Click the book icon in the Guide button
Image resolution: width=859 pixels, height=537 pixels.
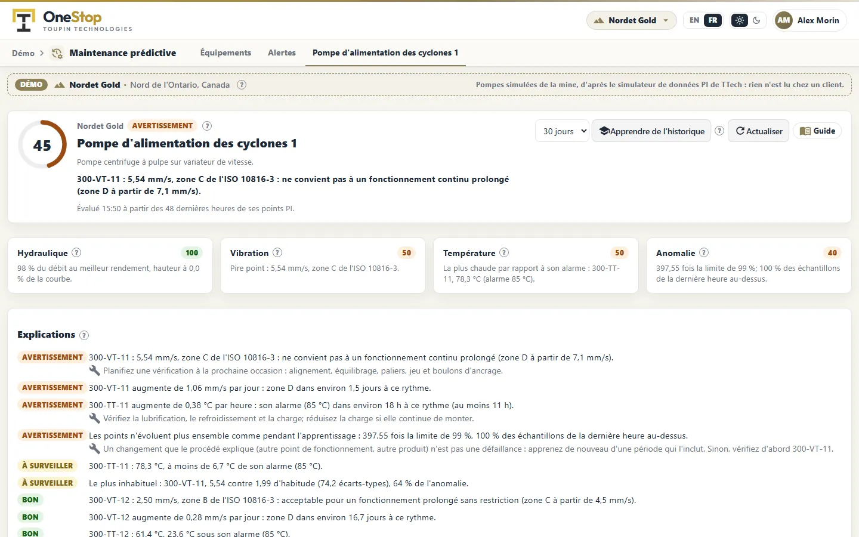(805, 131)
